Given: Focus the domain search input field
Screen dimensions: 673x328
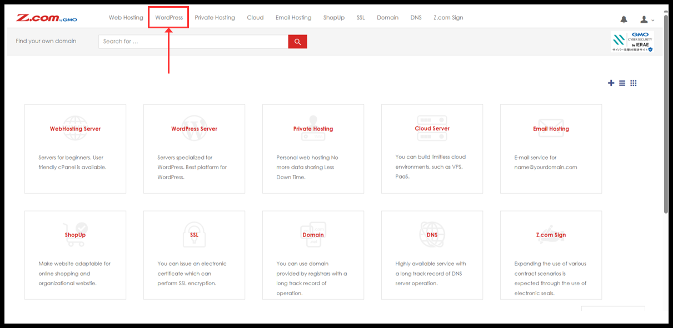Looking at the screenshot, I should pyautogui.click(x=193, y=42).
